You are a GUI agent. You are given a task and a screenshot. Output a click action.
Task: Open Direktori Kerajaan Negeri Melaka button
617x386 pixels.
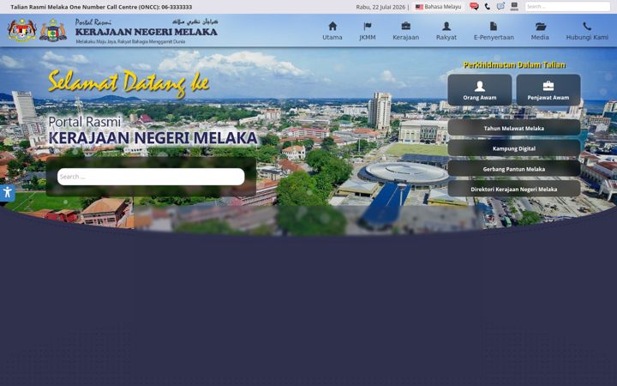coord(514,189)
